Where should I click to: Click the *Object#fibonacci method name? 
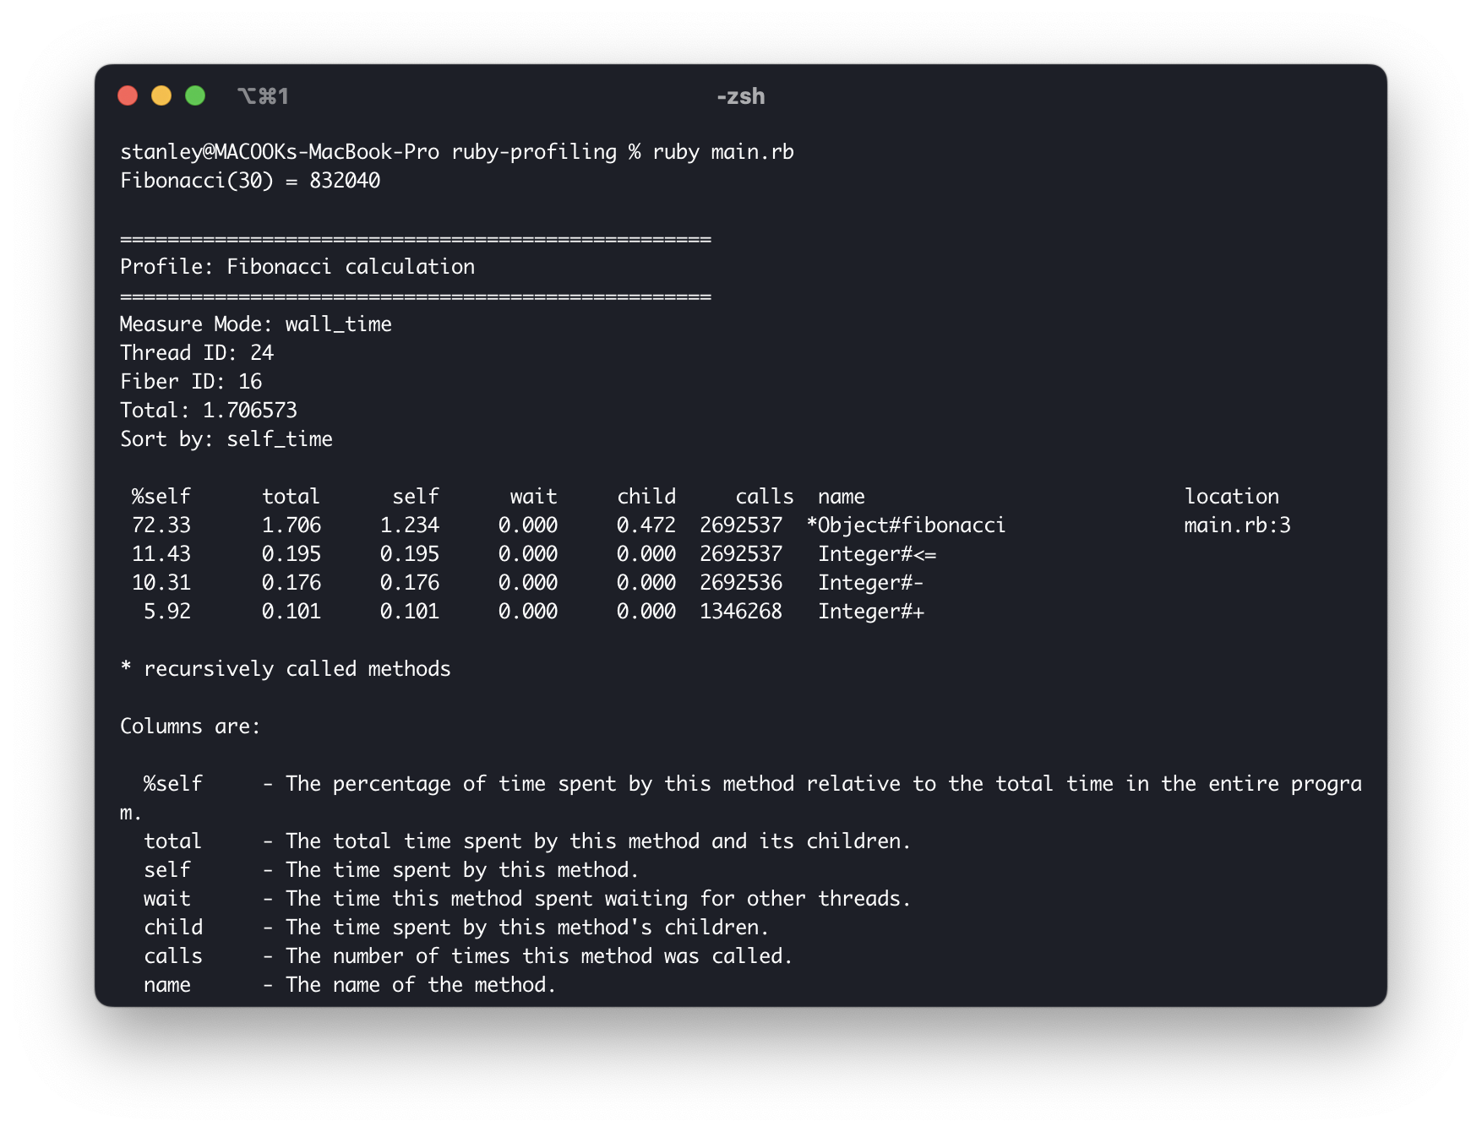tap(906, 525)
